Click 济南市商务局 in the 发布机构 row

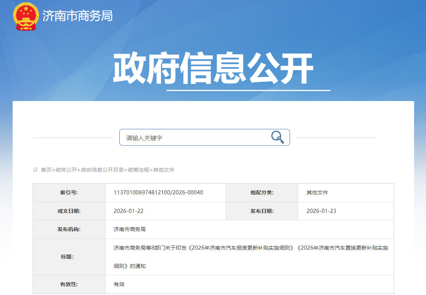[x=129, y=229]
